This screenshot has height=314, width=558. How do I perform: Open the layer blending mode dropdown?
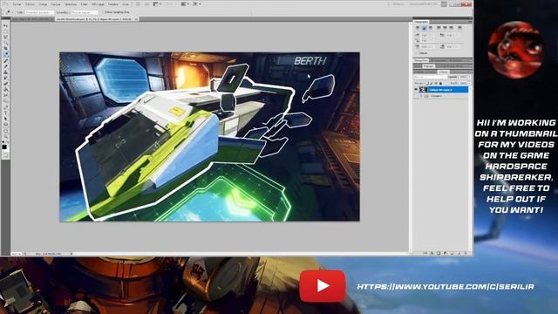tap(430, 77)
